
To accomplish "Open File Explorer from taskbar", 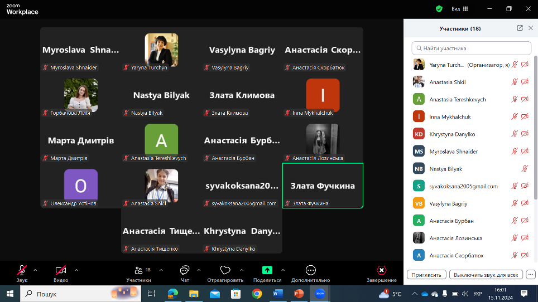I will pos(194,294).
